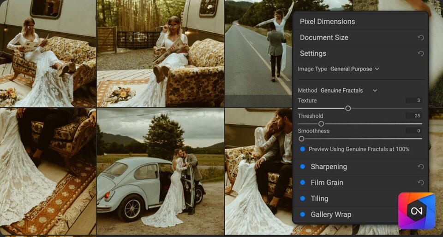443x237 pixels.
Task: Click the Smoothness slider handle
Action: point(301,139)
